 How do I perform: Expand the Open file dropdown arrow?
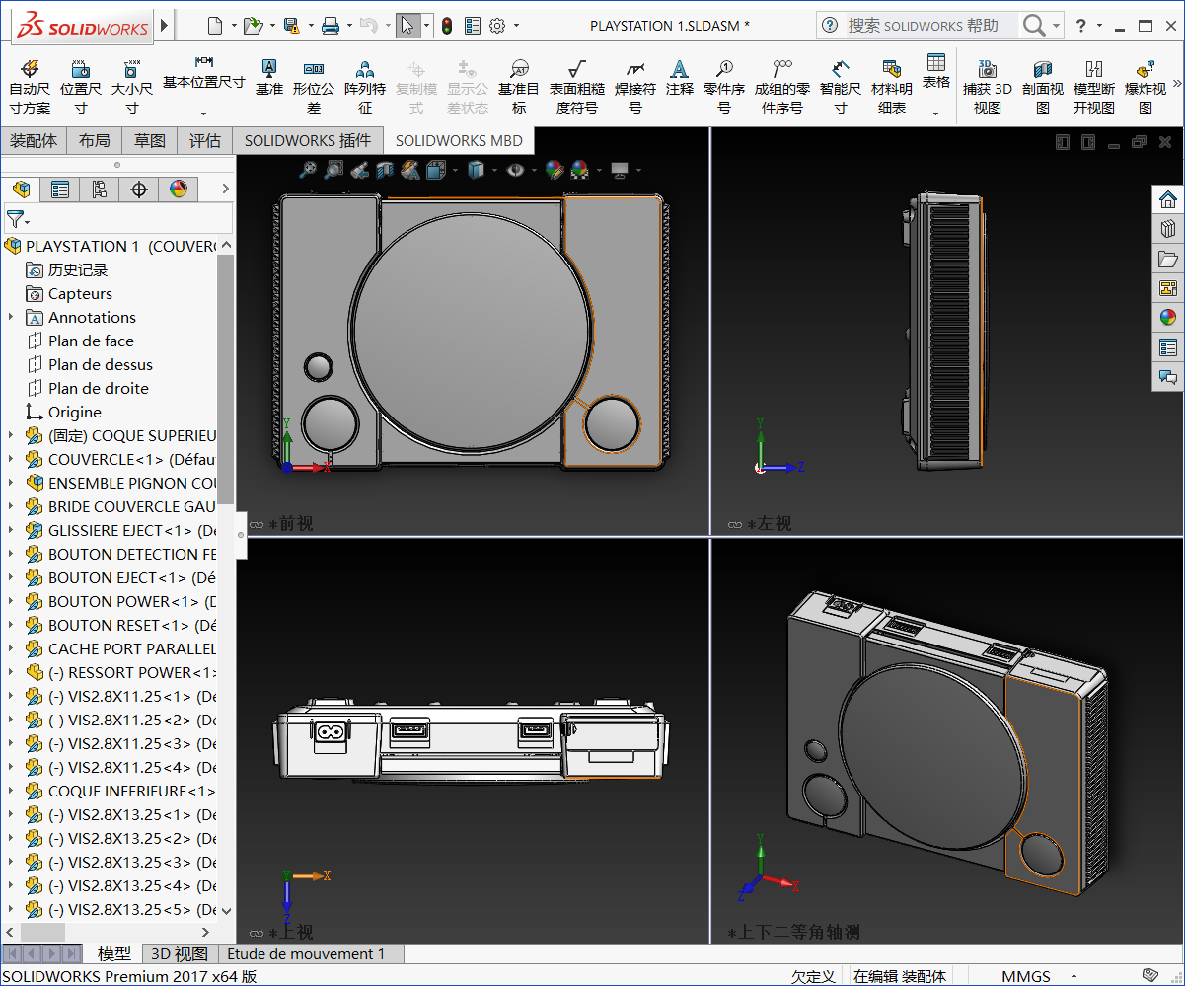pos(271,26)
